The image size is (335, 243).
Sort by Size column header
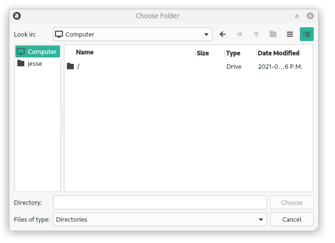coord(203,53)
